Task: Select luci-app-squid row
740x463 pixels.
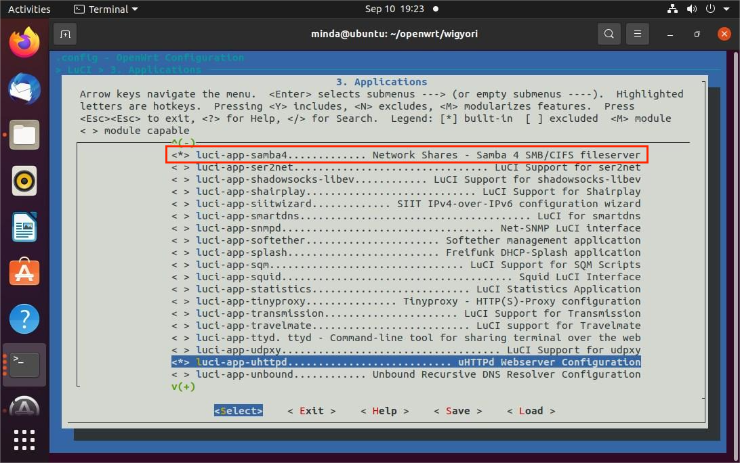Action: (x=406, y=277)
